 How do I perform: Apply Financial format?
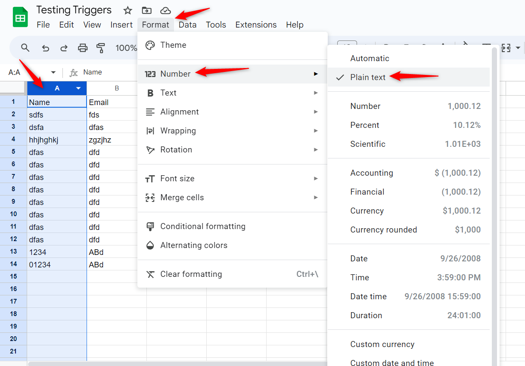coord(409,192)
